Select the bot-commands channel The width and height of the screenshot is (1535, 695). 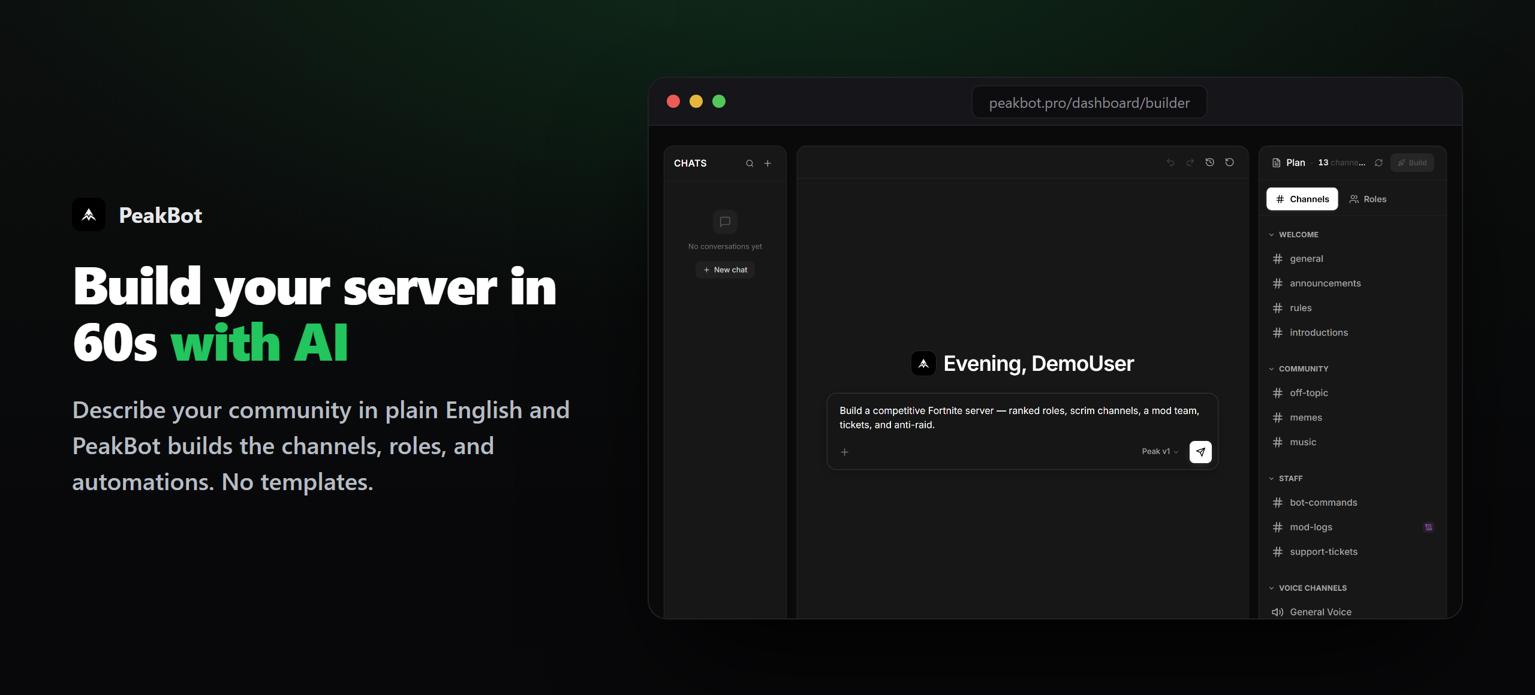click(x=1353, y=503)
